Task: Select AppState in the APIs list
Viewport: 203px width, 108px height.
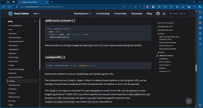Action: 12,53
